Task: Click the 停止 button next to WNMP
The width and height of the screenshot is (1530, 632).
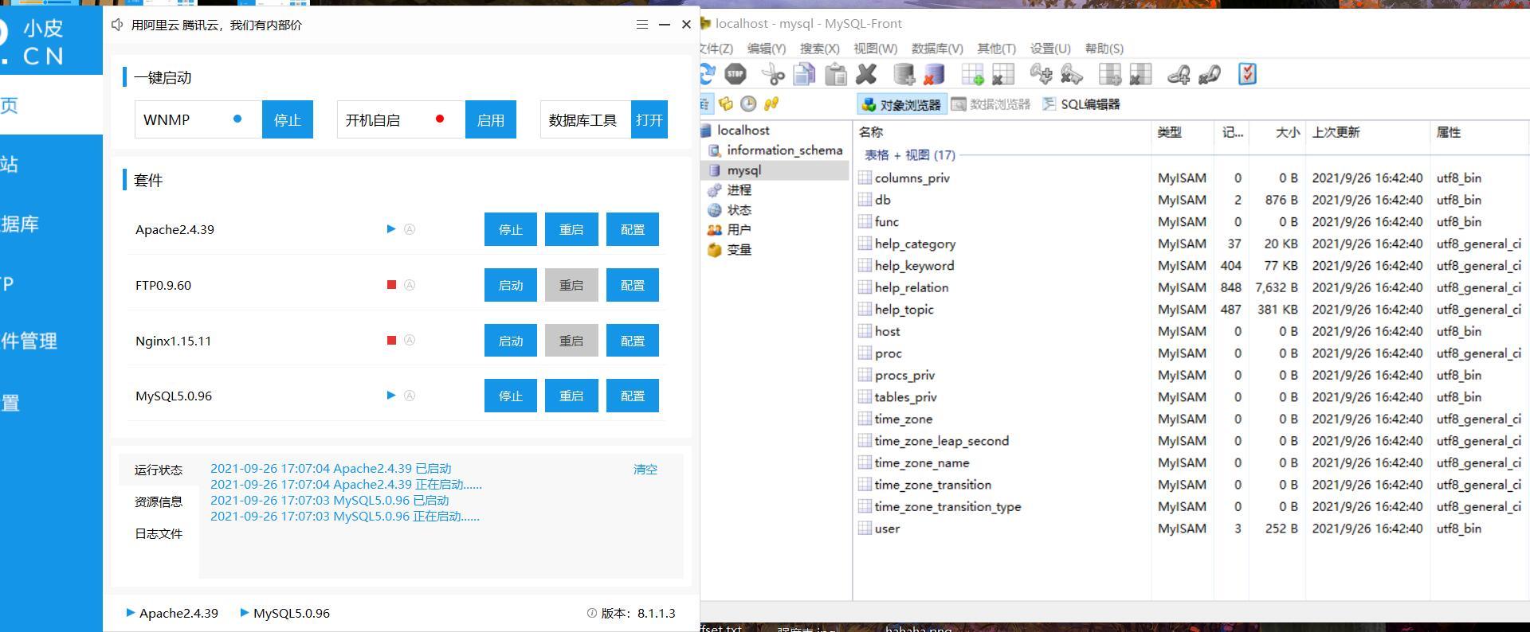Action: tap(288, 119)
